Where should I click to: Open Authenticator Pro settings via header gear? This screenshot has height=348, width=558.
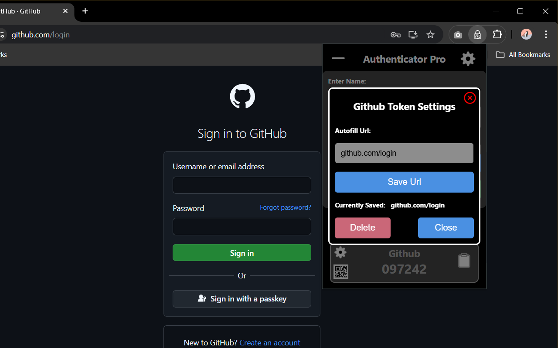467,59
